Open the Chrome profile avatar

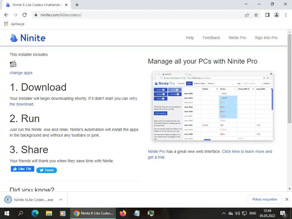click(x=277, y=15)
